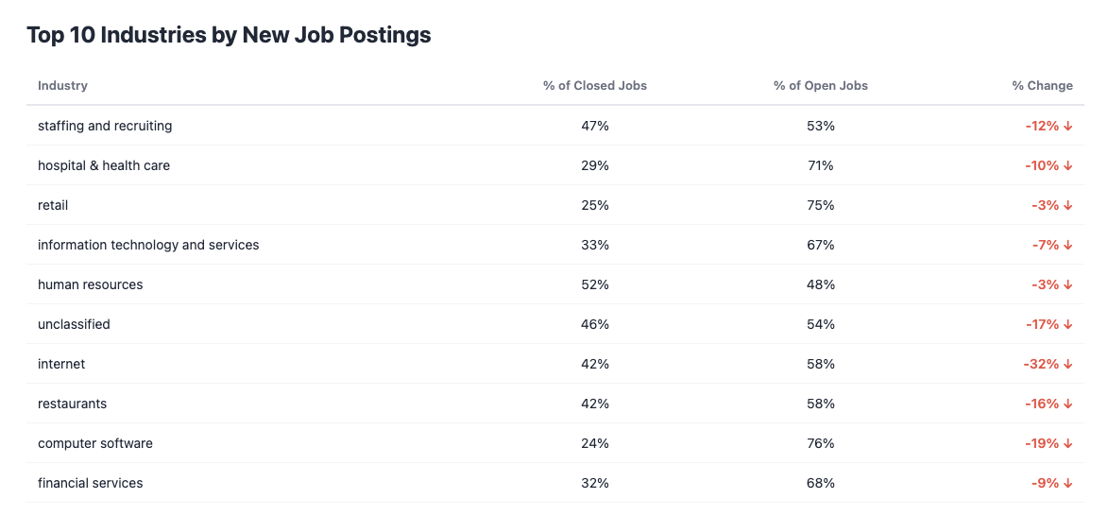Sort by the Industry column header
Screen dimensions: 1108x516
pos(62,86)
